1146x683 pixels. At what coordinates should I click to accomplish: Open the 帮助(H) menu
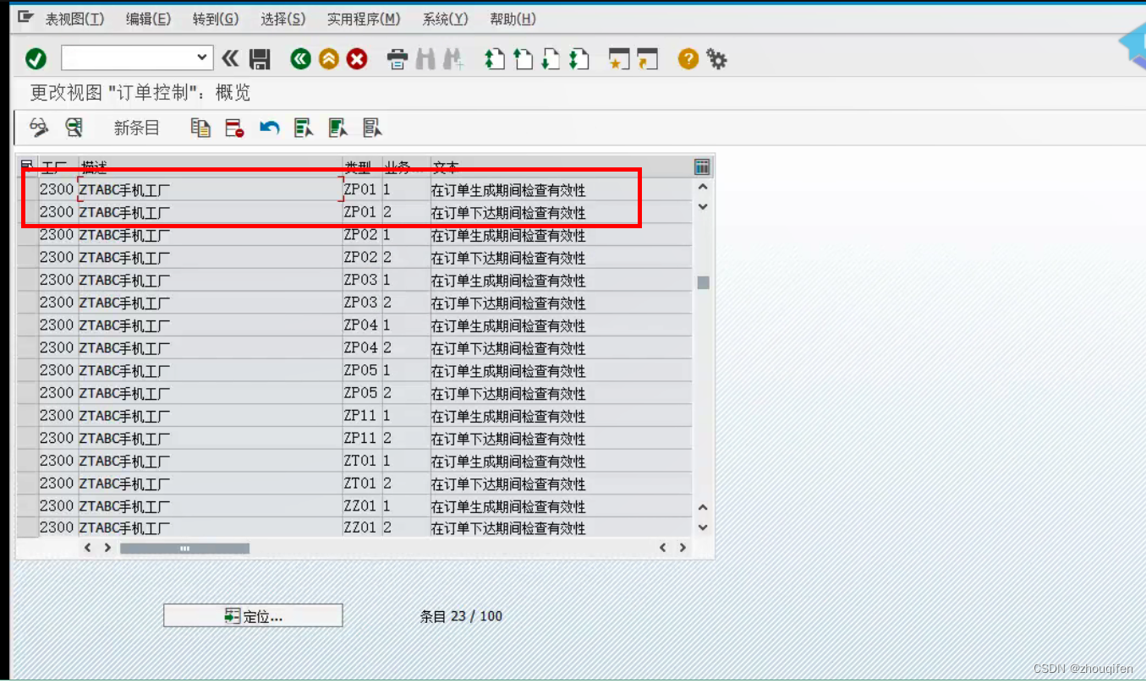pos(513,19)
